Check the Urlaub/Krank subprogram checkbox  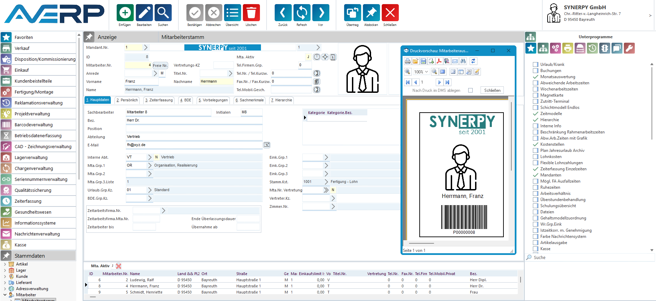pos(536,64)
